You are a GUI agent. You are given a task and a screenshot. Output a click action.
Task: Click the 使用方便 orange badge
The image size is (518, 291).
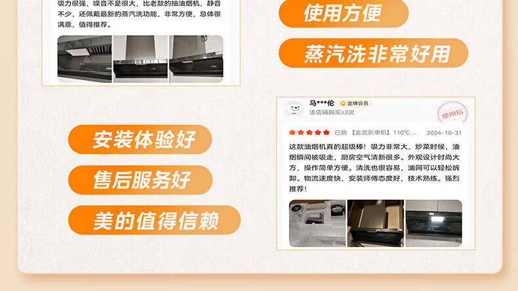click(x=344, y=13)
